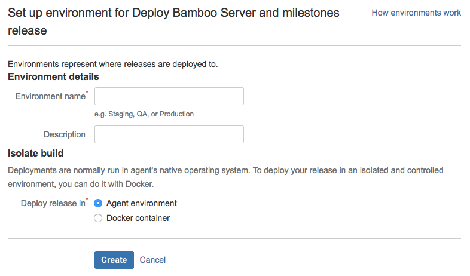Viewport: 470px width, 276px height.
Task: Click the red asterisk beside Environment name
Action: point(87,92)
